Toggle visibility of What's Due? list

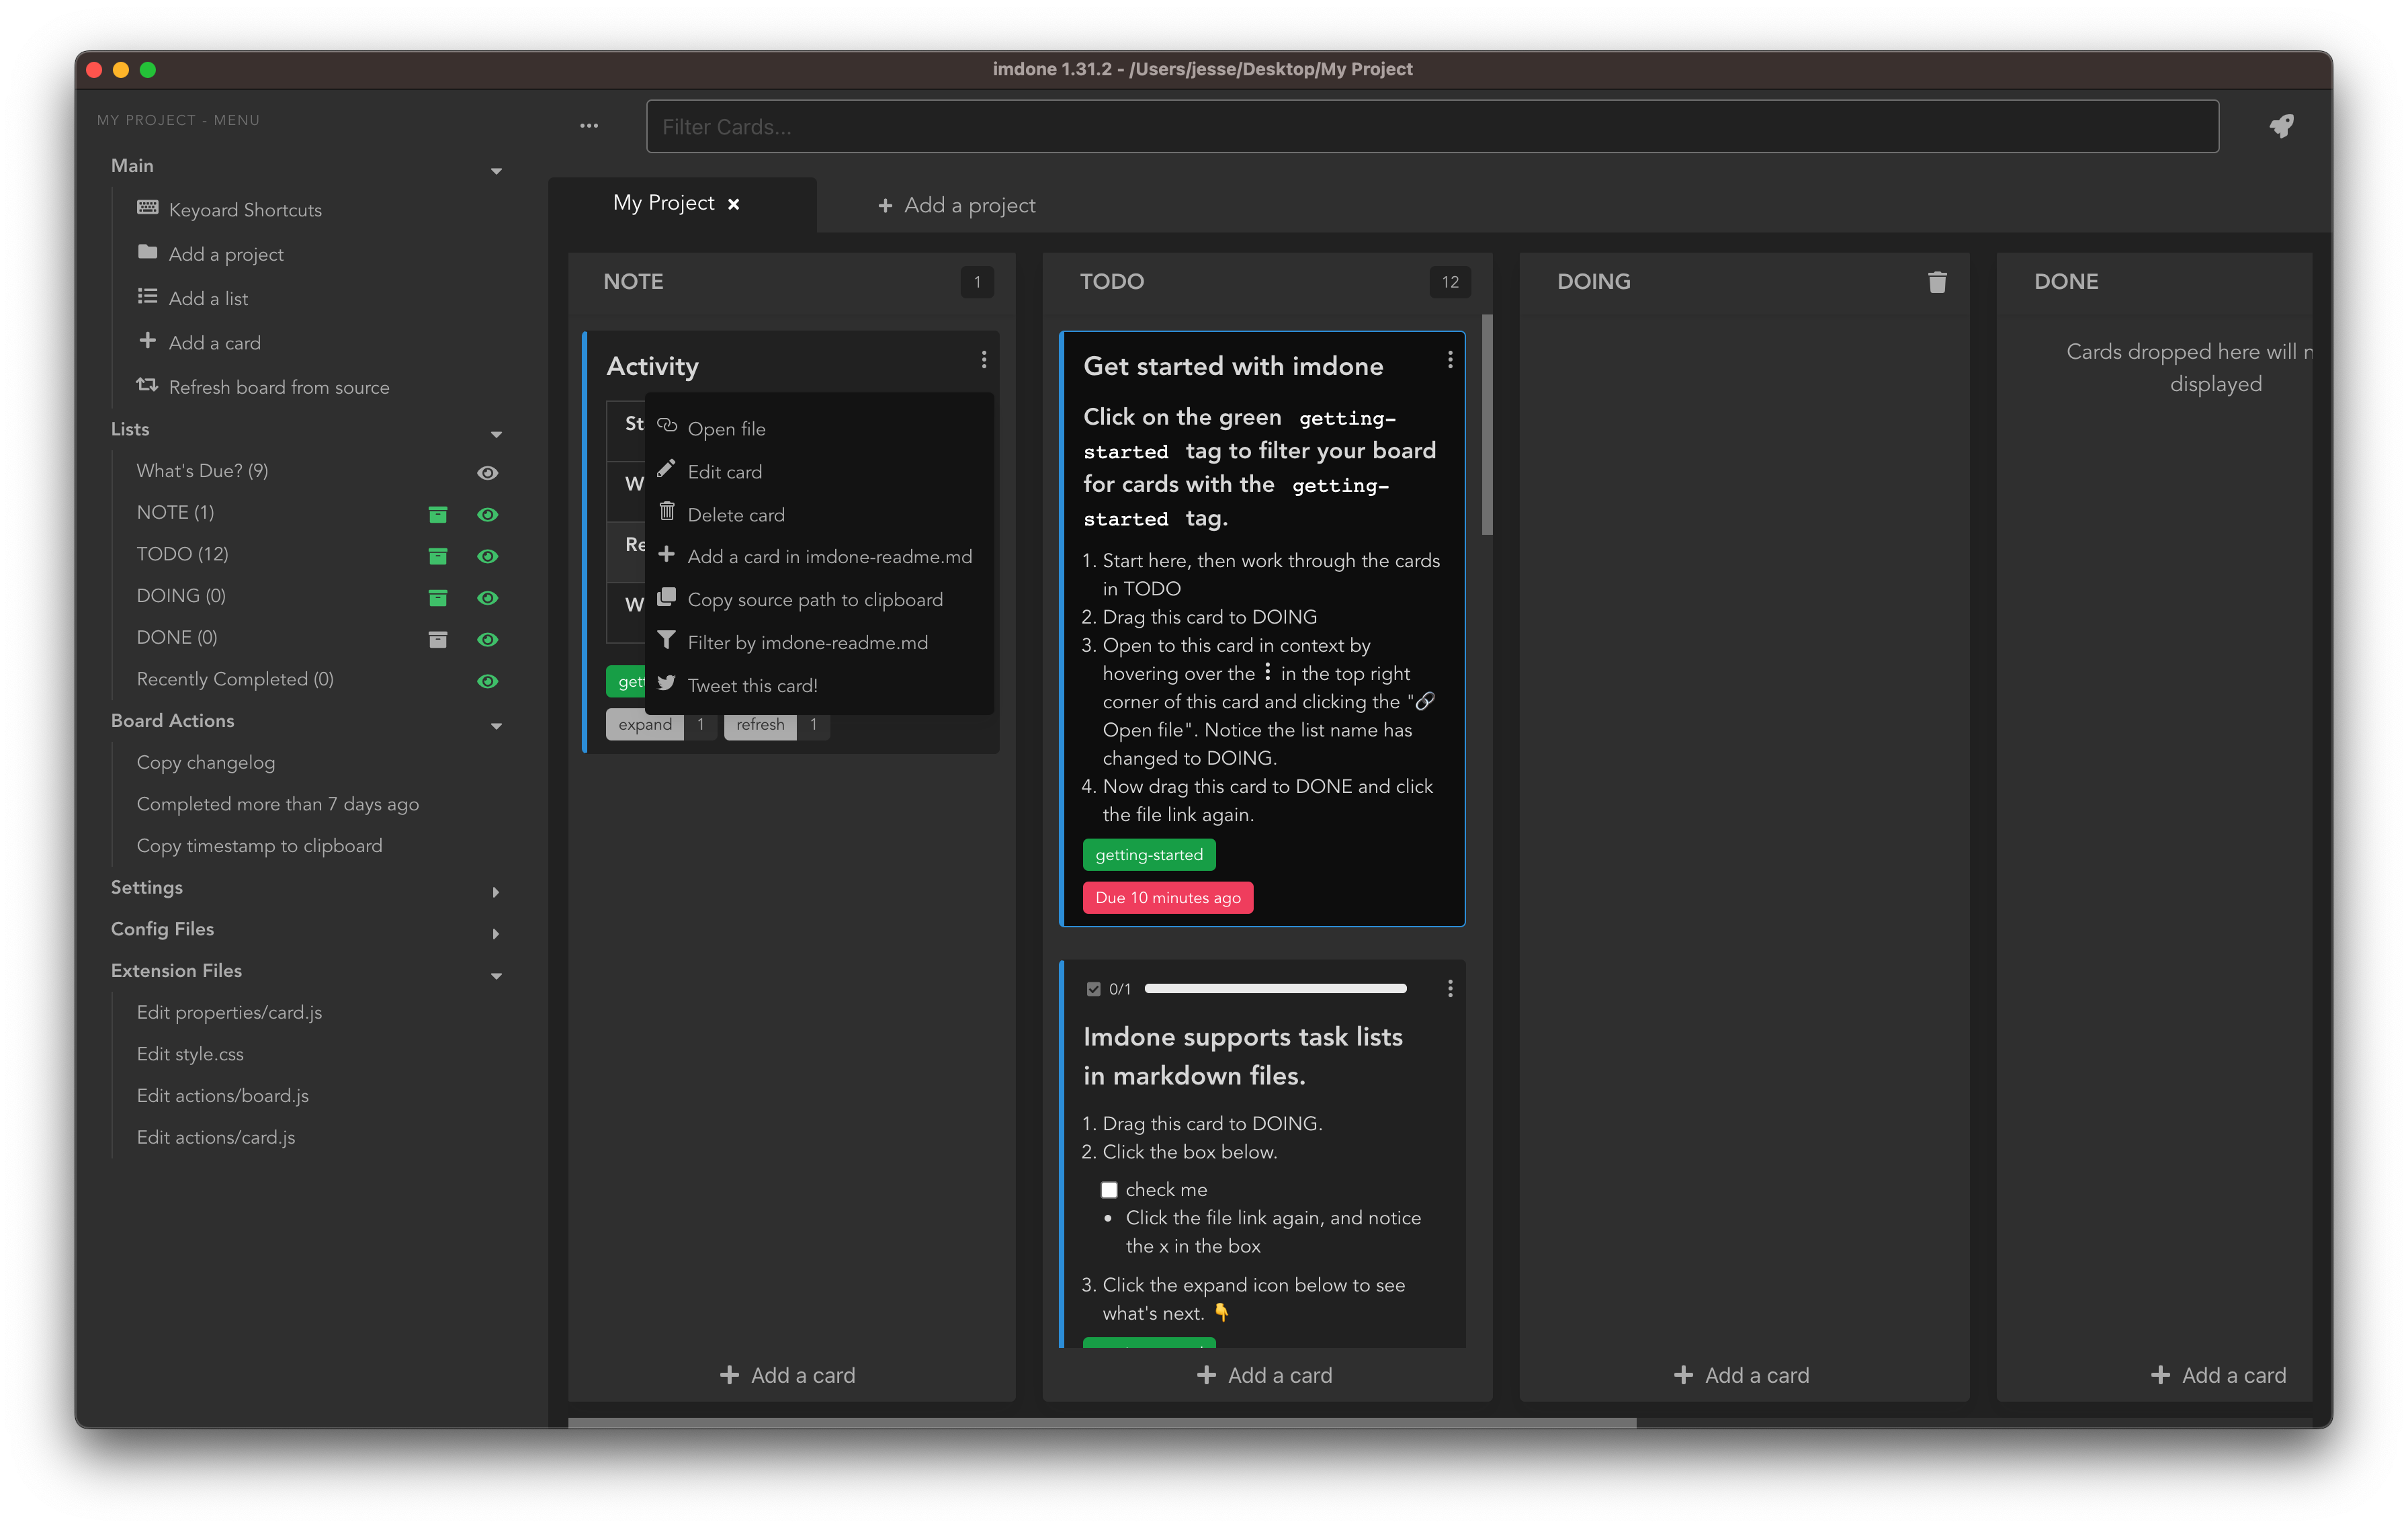pyautogui.click(x=487, y=473)
